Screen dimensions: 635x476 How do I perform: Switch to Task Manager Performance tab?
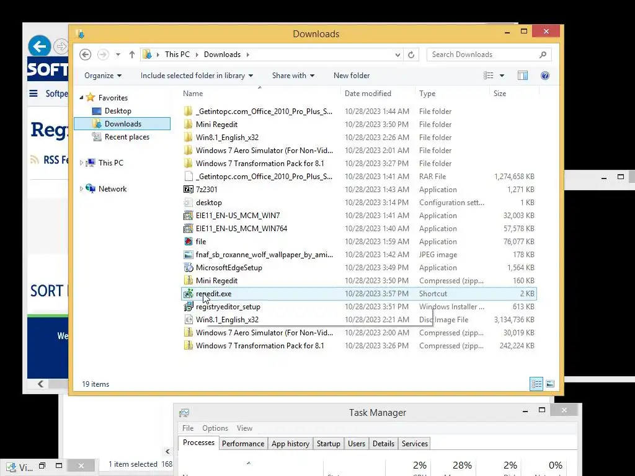(243, 444)
